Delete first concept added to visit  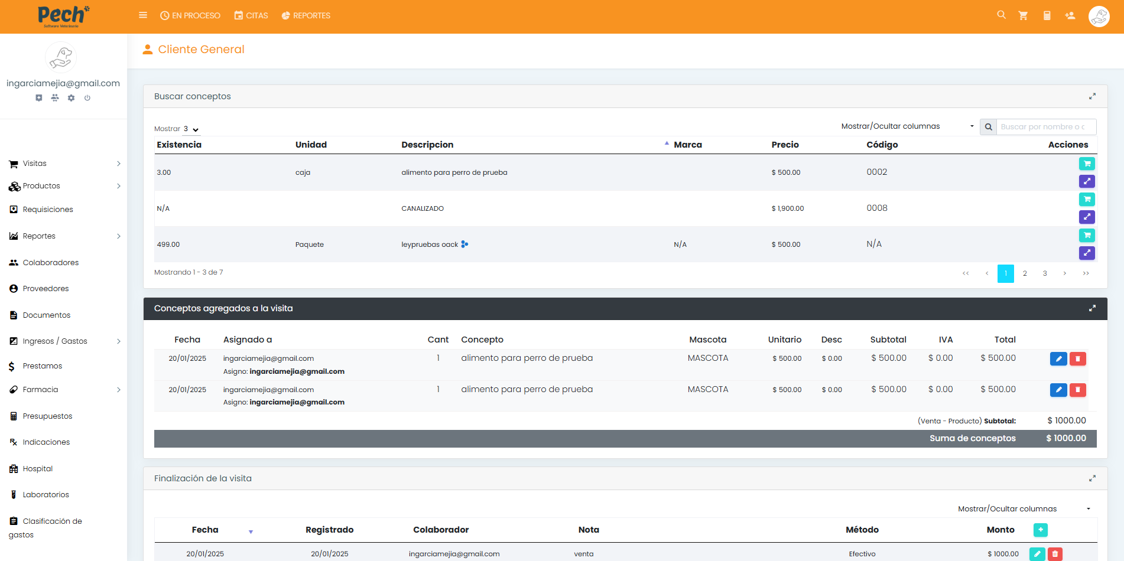[1077, 358]
